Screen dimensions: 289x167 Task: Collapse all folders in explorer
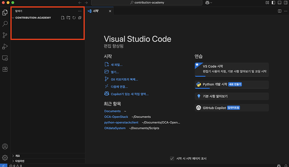(x=80, y=18)
